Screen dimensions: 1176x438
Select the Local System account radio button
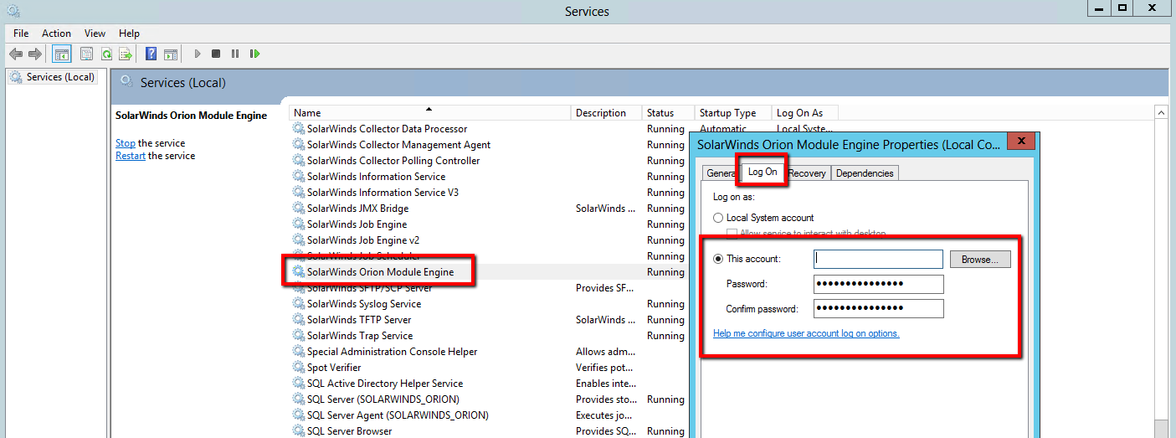(718, 218)
